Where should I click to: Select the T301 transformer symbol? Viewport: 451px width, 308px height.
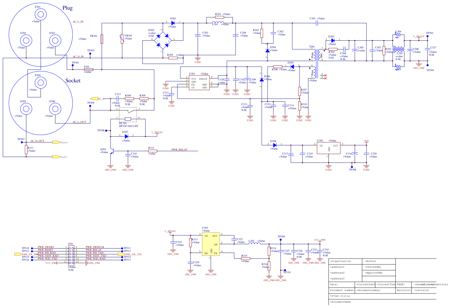(x=317, y=63)
